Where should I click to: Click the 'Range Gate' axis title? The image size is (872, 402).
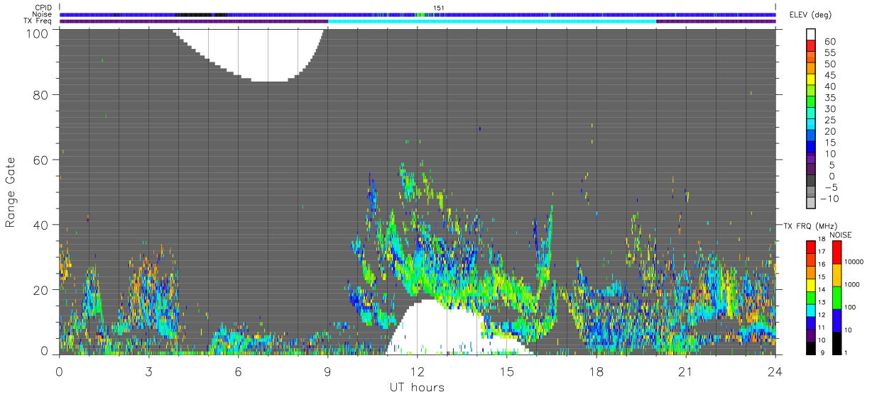point(11,192)
